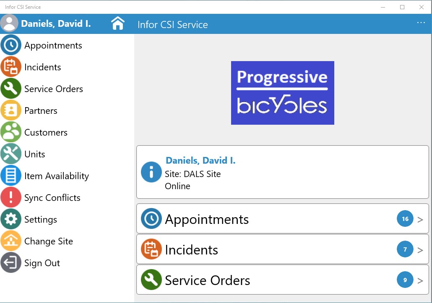Expand Appointments tile chevron arrow
This screenshot has width=432, height=303.
tap(420, 219)
